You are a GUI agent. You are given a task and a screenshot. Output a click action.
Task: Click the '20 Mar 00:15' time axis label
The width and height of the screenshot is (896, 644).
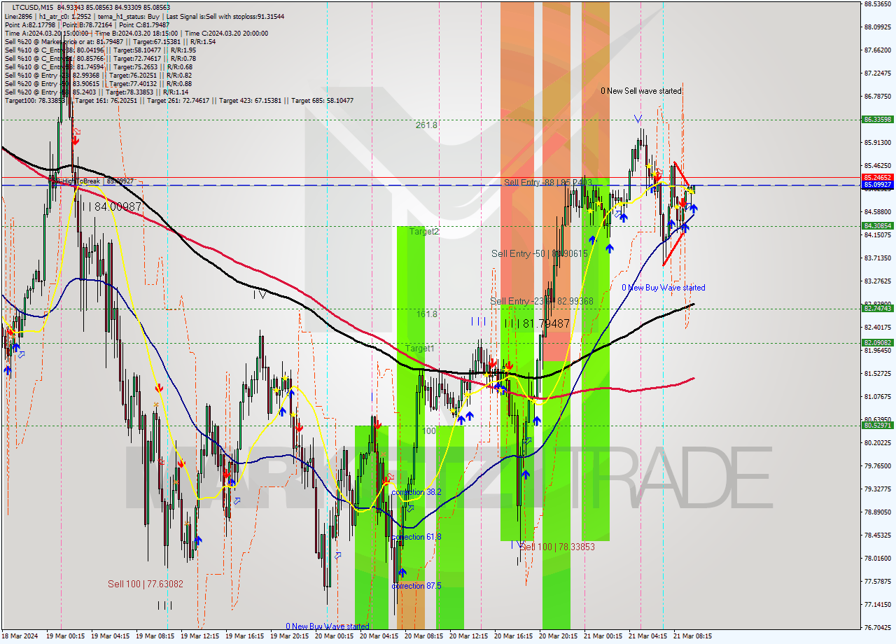pyautogui.click(x=334, y=636)
